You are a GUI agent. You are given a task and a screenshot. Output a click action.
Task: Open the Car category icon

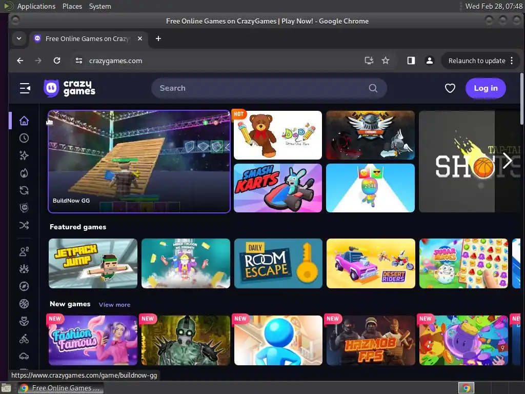point(24,356)
